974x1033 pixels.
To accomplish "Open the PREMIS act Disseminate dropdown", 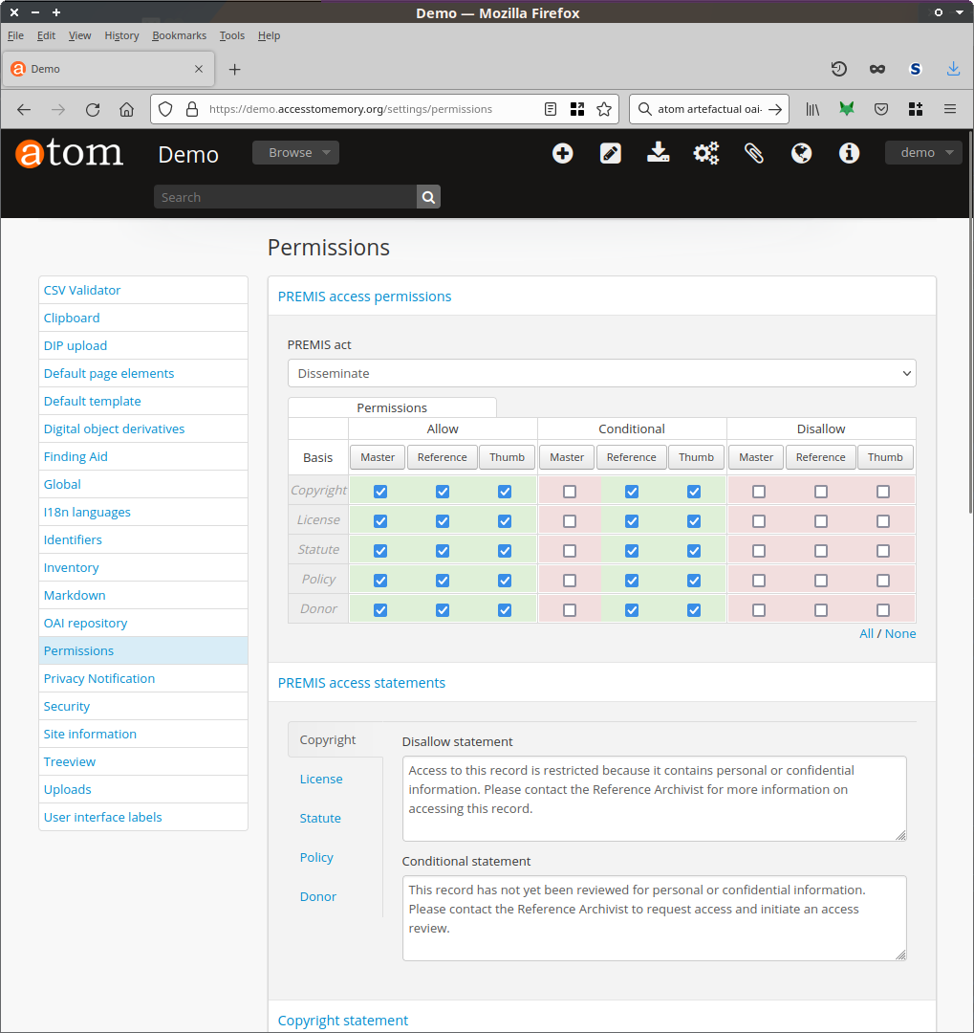I will click(x=601, y=373).
